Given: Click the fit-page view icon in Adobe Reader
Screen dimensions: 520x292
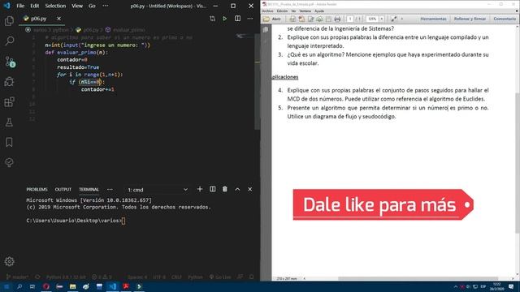Looking at the screenshot, I should (393, 19).
